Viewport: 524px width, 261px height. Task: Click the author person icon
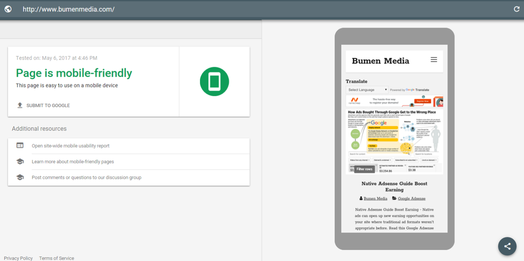click(x=361, y=198)
